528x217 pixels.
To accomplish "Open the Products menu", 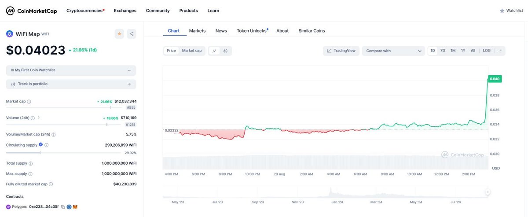I will click(x=188, y=11).
